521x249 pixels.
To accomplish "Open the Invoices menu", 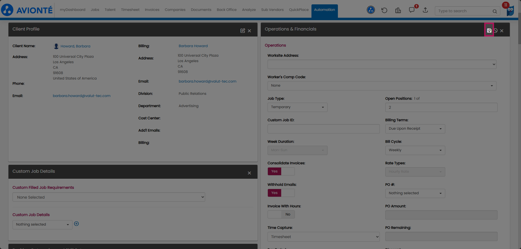I will (152, 10).
